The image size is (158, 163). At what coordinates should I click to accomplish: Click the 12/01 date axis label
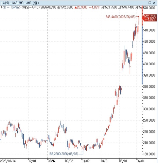coord(32,161)
